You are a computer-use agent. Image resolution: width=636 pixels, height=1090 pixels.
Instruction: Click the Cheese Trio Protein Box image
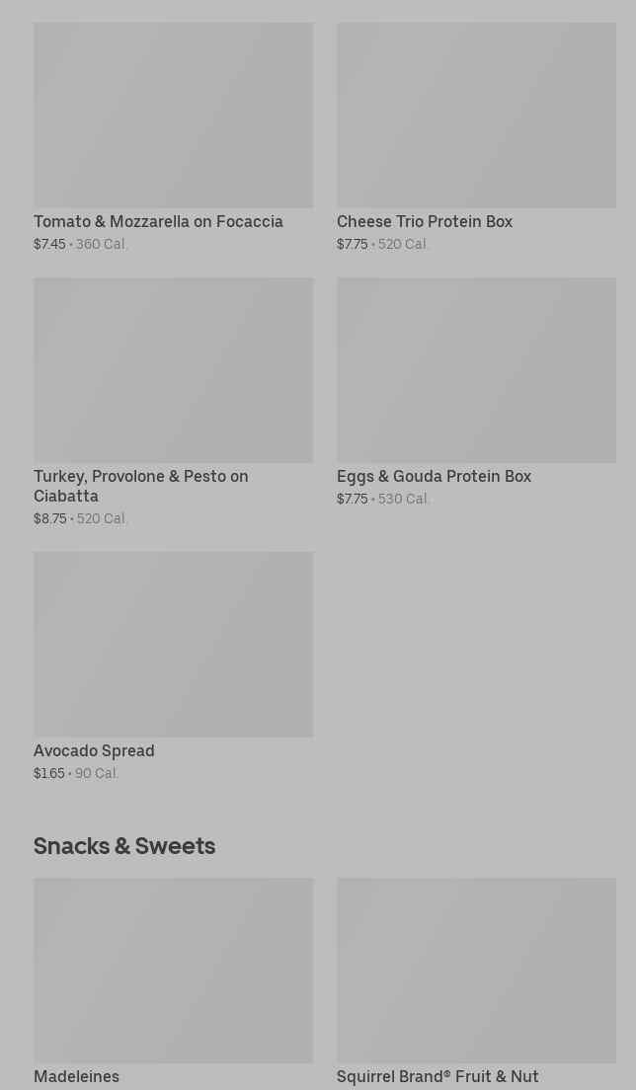click(x=476, y=115)
